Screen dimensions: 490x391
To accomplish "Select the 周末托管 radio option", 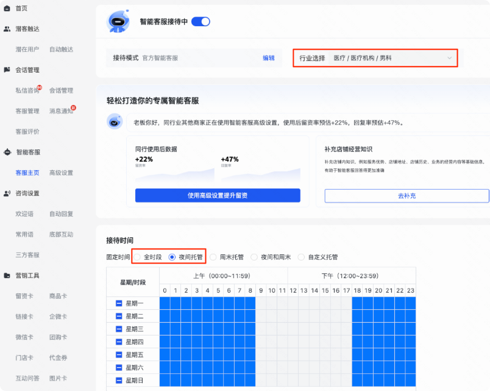I will coord(213,257).
